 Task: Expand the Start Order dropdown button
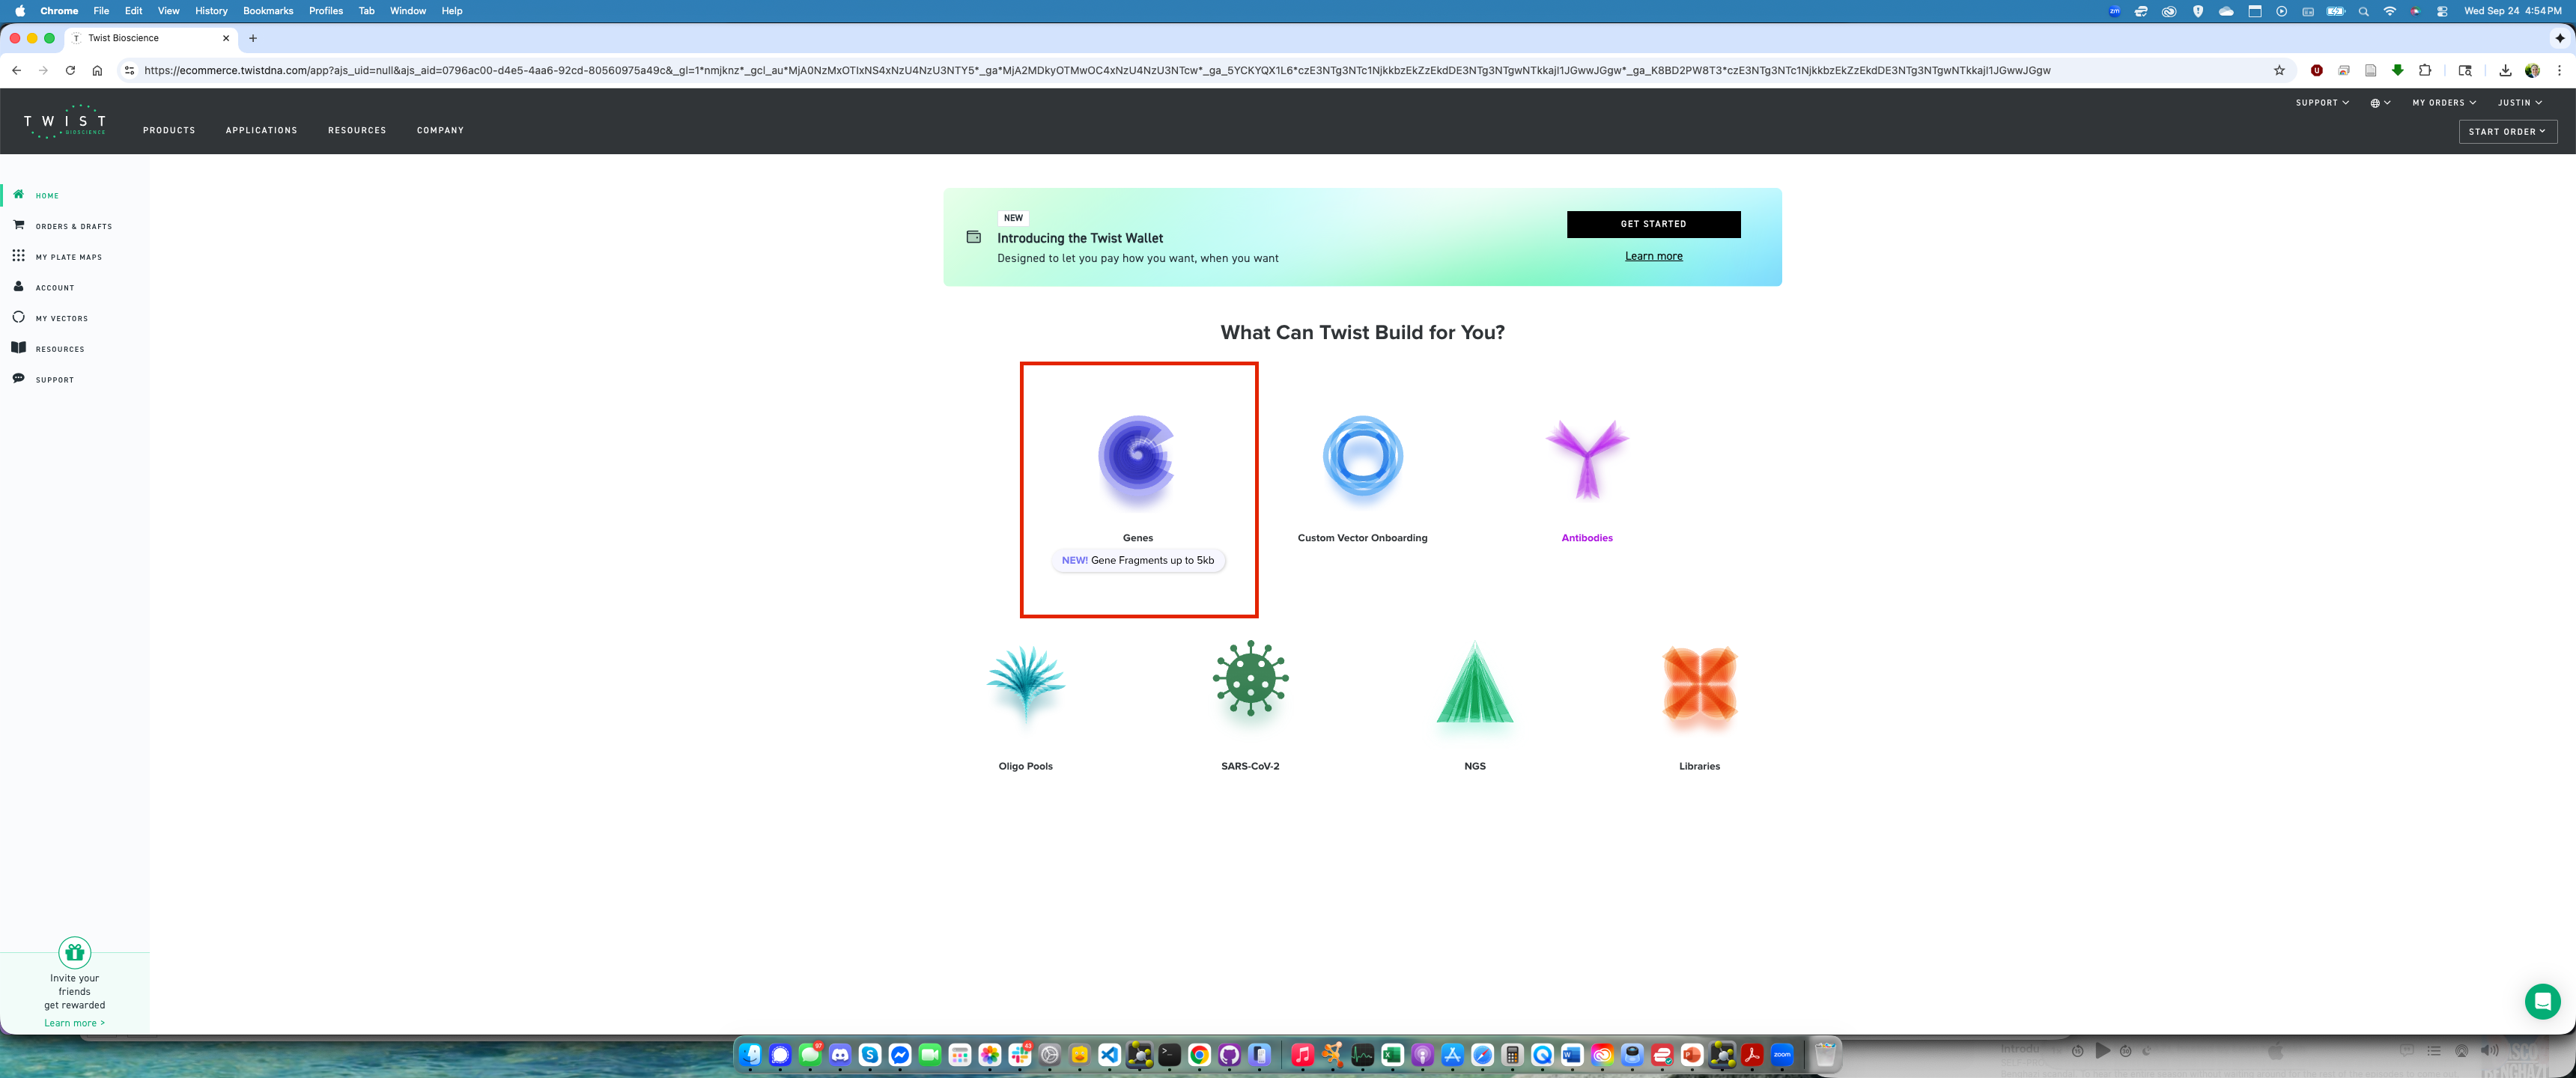(x=2507, y=131)
